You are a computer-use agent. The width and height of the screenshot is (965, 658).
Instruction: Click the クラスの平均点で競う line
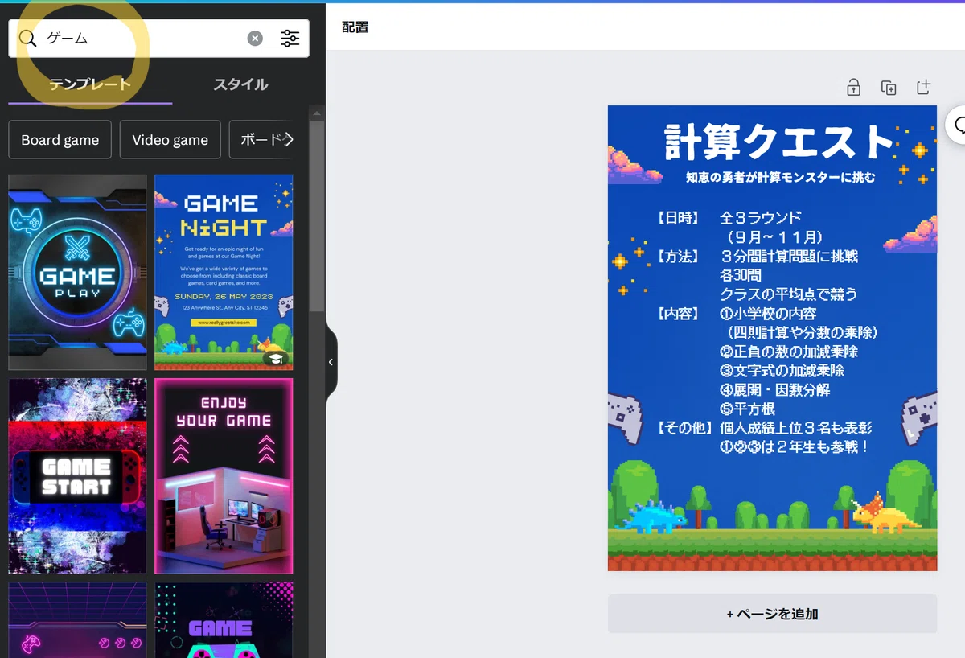pyautogui.click(x=788, y=294)
